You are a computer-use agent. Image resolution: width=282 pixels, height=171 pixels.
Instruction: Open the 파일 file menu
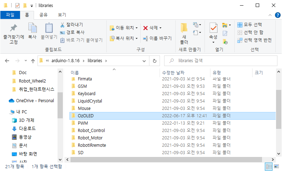pyautogui.click(x=10, y=15)
